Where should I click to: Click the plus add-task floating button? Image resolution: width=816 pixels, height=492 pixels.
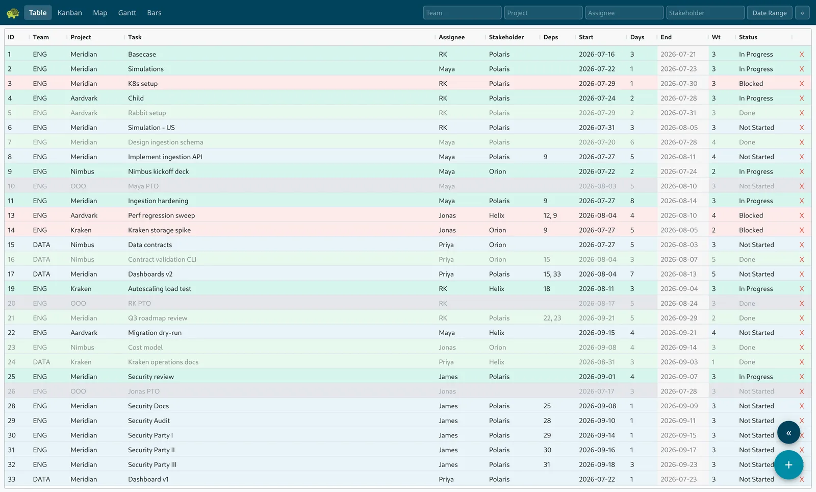click(x=788, y=465)
